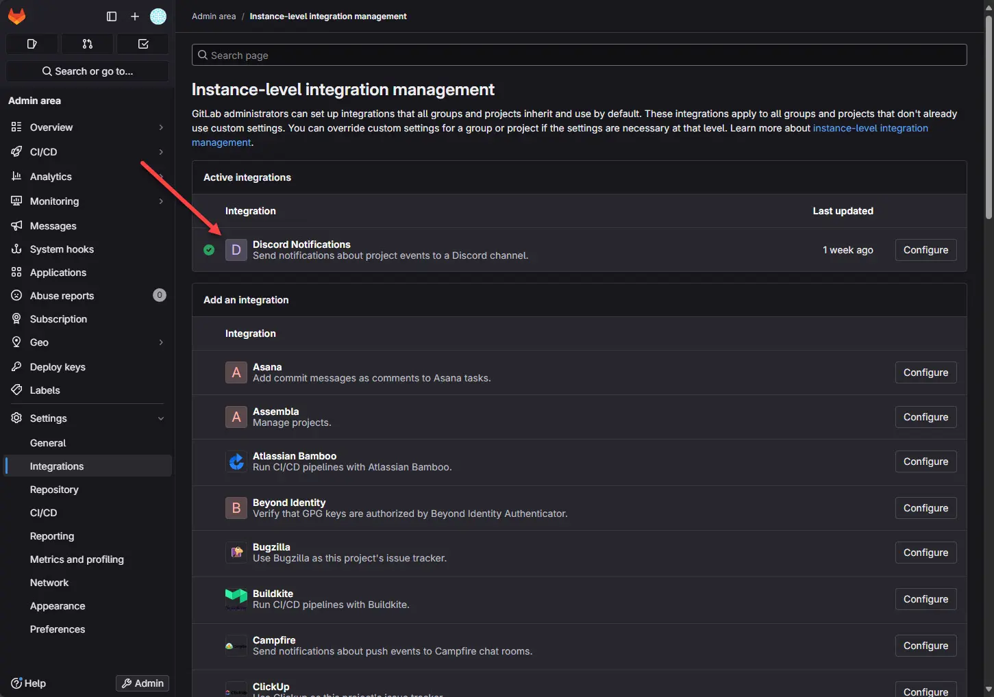Click the Atlassian Bamboo integration icon
Screen dimensions: 994x697
click(236, 461)
